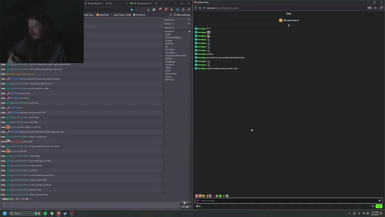Click the blue bookmark star icon

[x=132, y=10]
